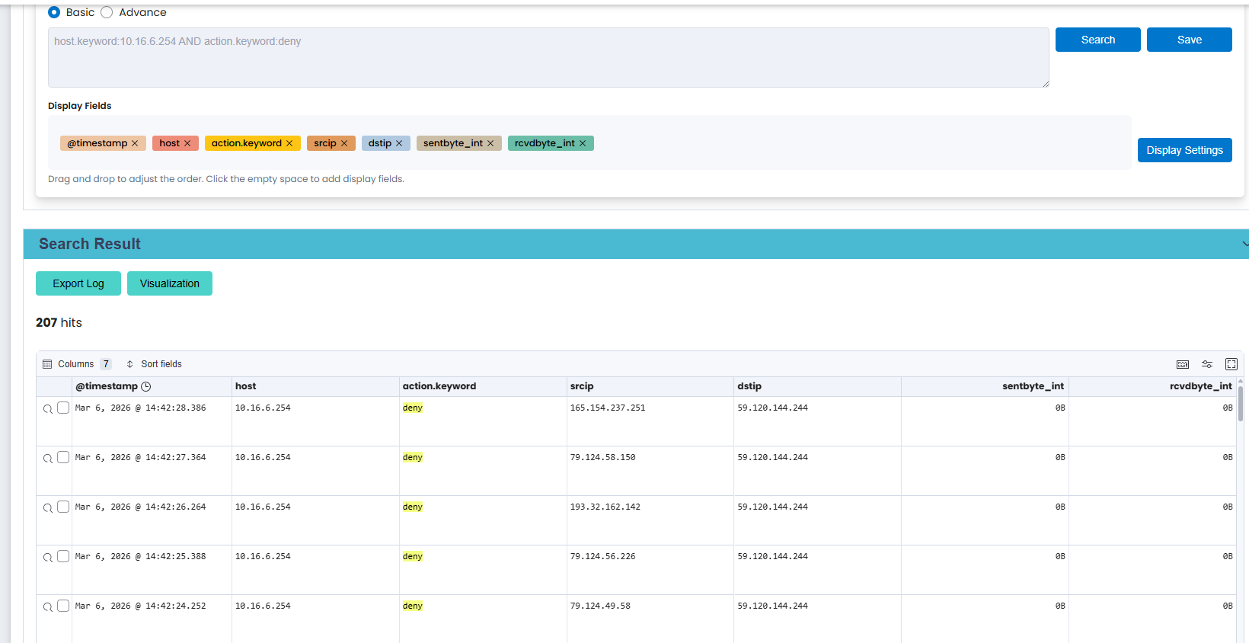
Task: Open Display Settings
Action: tap(1185, 150)
